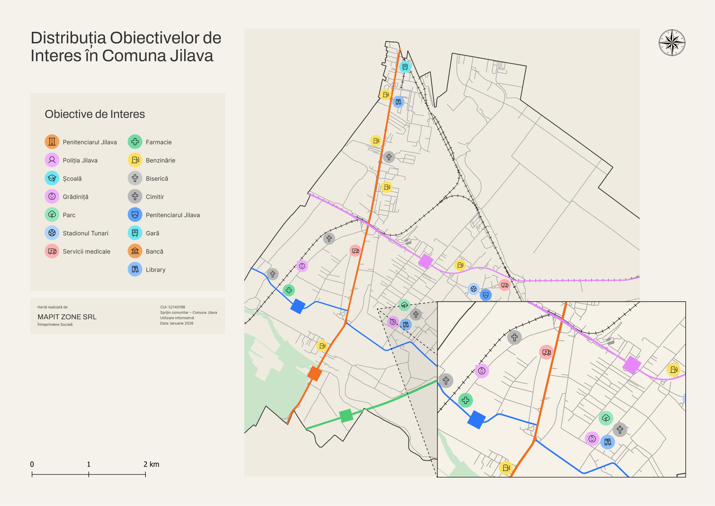This screenshot has height=506, width=715.
Task: Click the blue square on the blue route
Action: pyautogui.click(x=298, y=306)
